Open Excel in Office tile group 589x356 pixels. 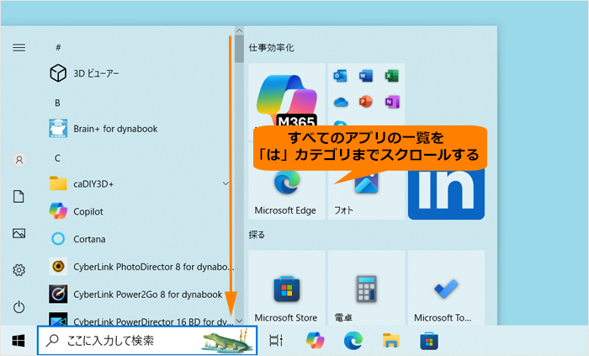point(391,76)
